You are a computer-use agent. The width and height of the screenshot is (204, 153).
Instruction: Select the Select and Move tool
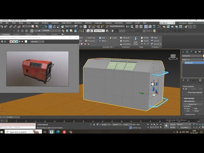point(50,27)
